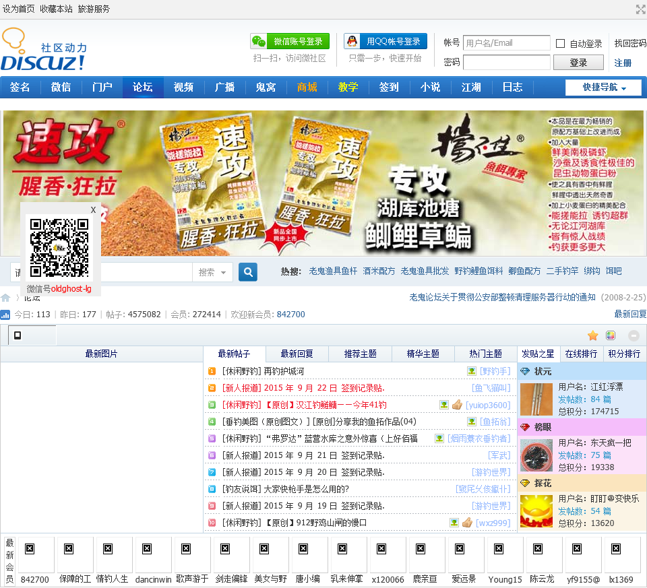The width and height of the screenshot is (647, 588).
Task: Switch to the 热门主题 tab
Action: tap(486, 354)
